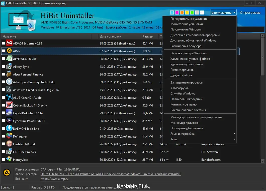Click the HashTab 6.0.0.34 icon
Viewport: 266px width, 191px height.
point(9,144)
